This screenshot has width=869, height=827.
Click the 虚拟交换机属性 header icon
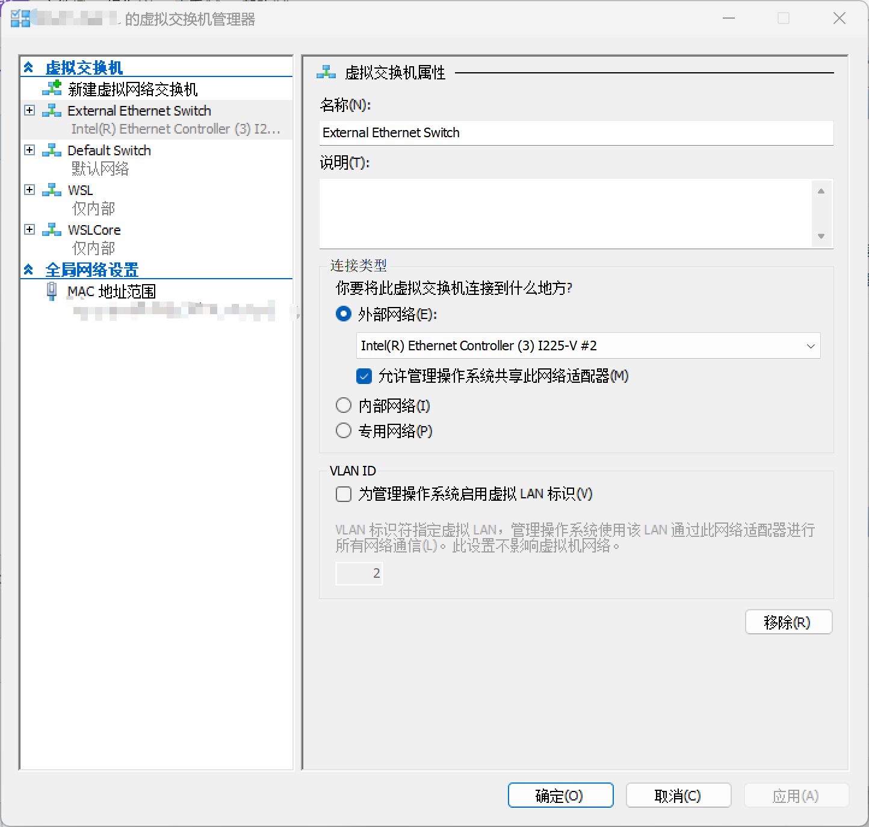[x=327, y=72]
